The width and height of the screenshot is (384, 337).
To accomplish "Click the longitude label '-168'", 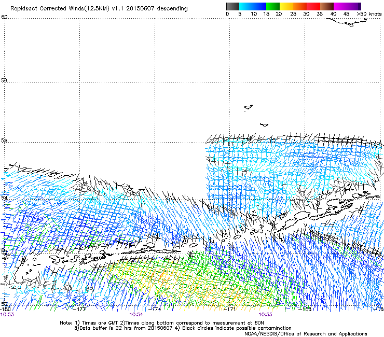I will (305, 310).
